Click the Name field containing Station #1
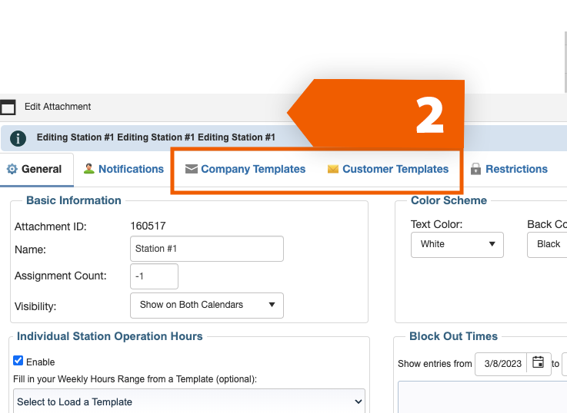 [x=207, y=249]
